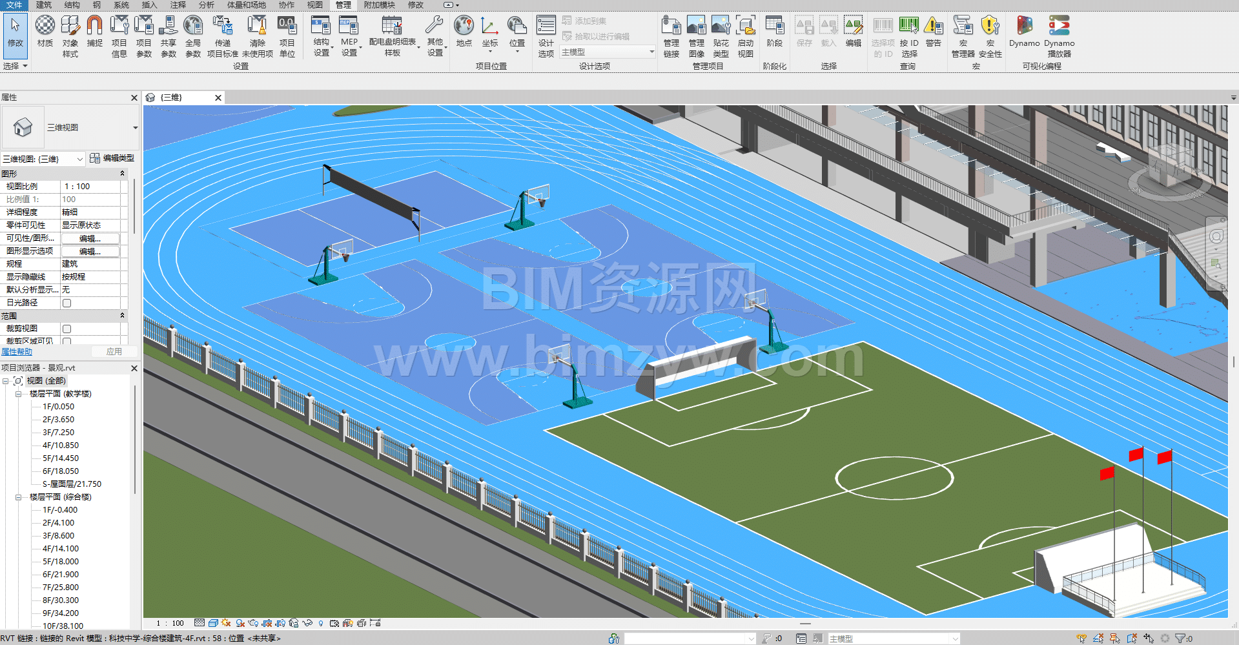
Task: Enable the Crop View (裁剪视图) checkbox
Action: click(67, 329)
